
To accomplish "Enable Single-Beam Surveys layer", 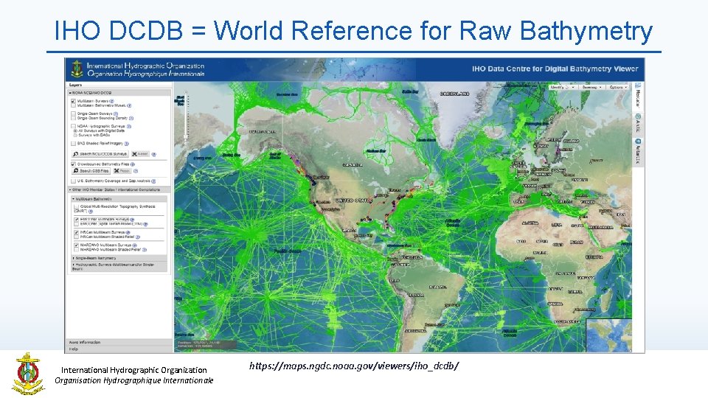I will click(x=73, y=114).
